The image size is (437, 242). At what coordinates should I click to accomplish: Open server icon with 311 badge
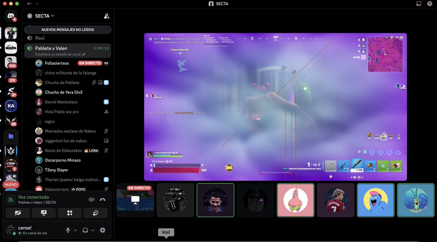(x=11, y=76)
